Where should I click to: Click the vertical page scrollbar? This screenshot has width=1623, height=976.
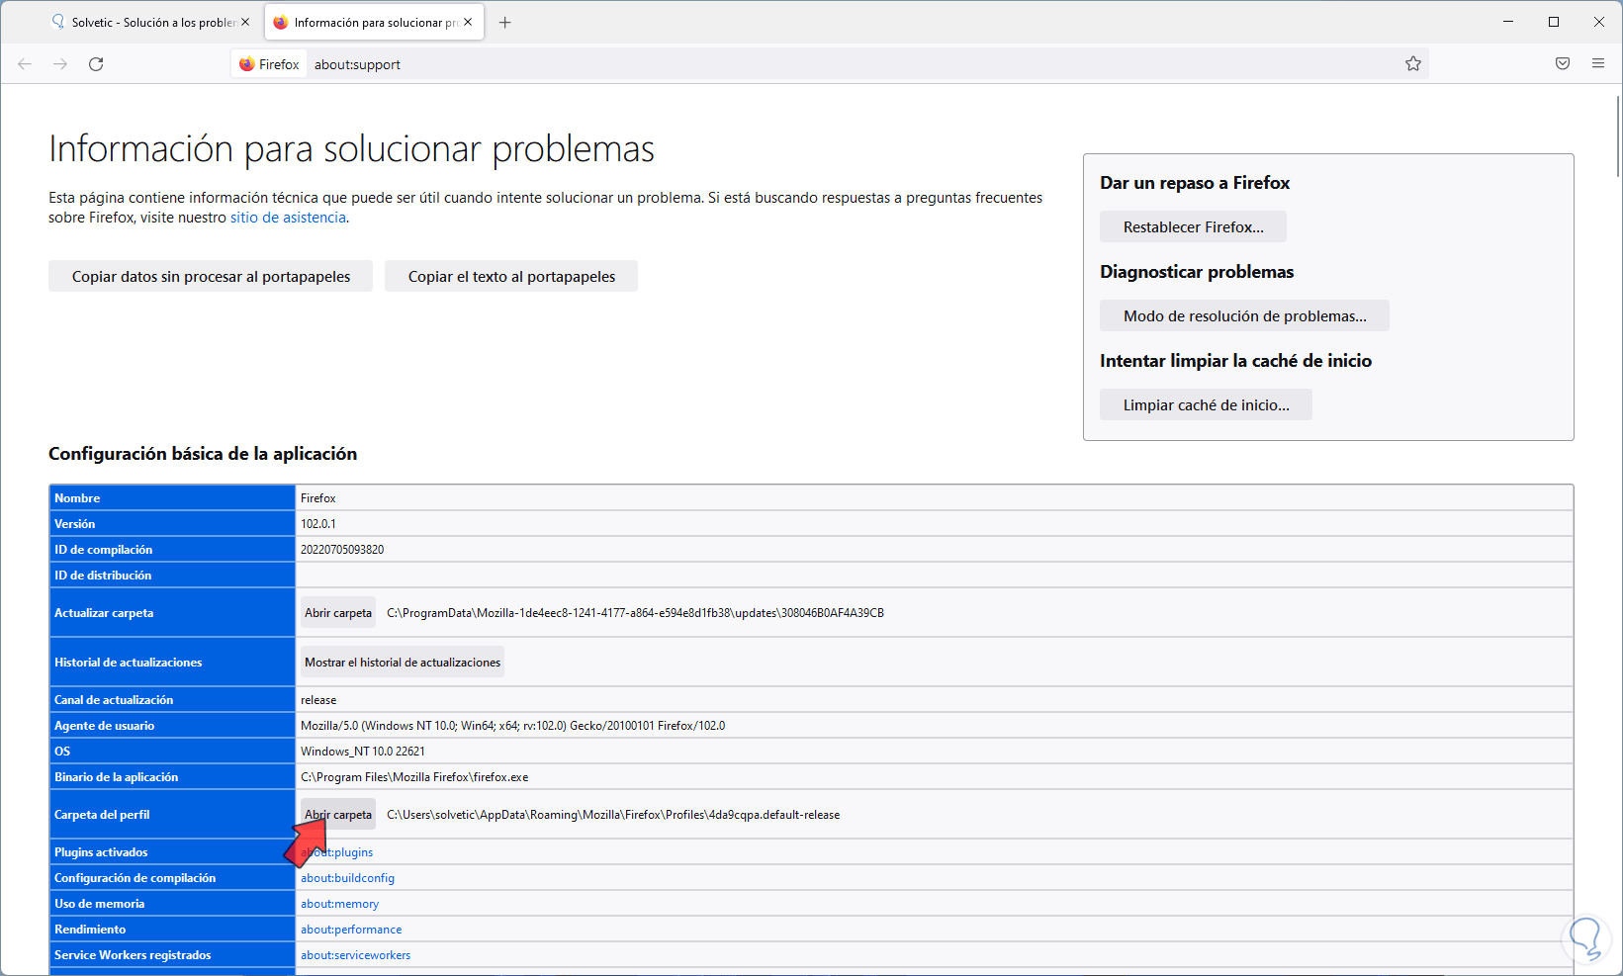[x=1617, y=135]
